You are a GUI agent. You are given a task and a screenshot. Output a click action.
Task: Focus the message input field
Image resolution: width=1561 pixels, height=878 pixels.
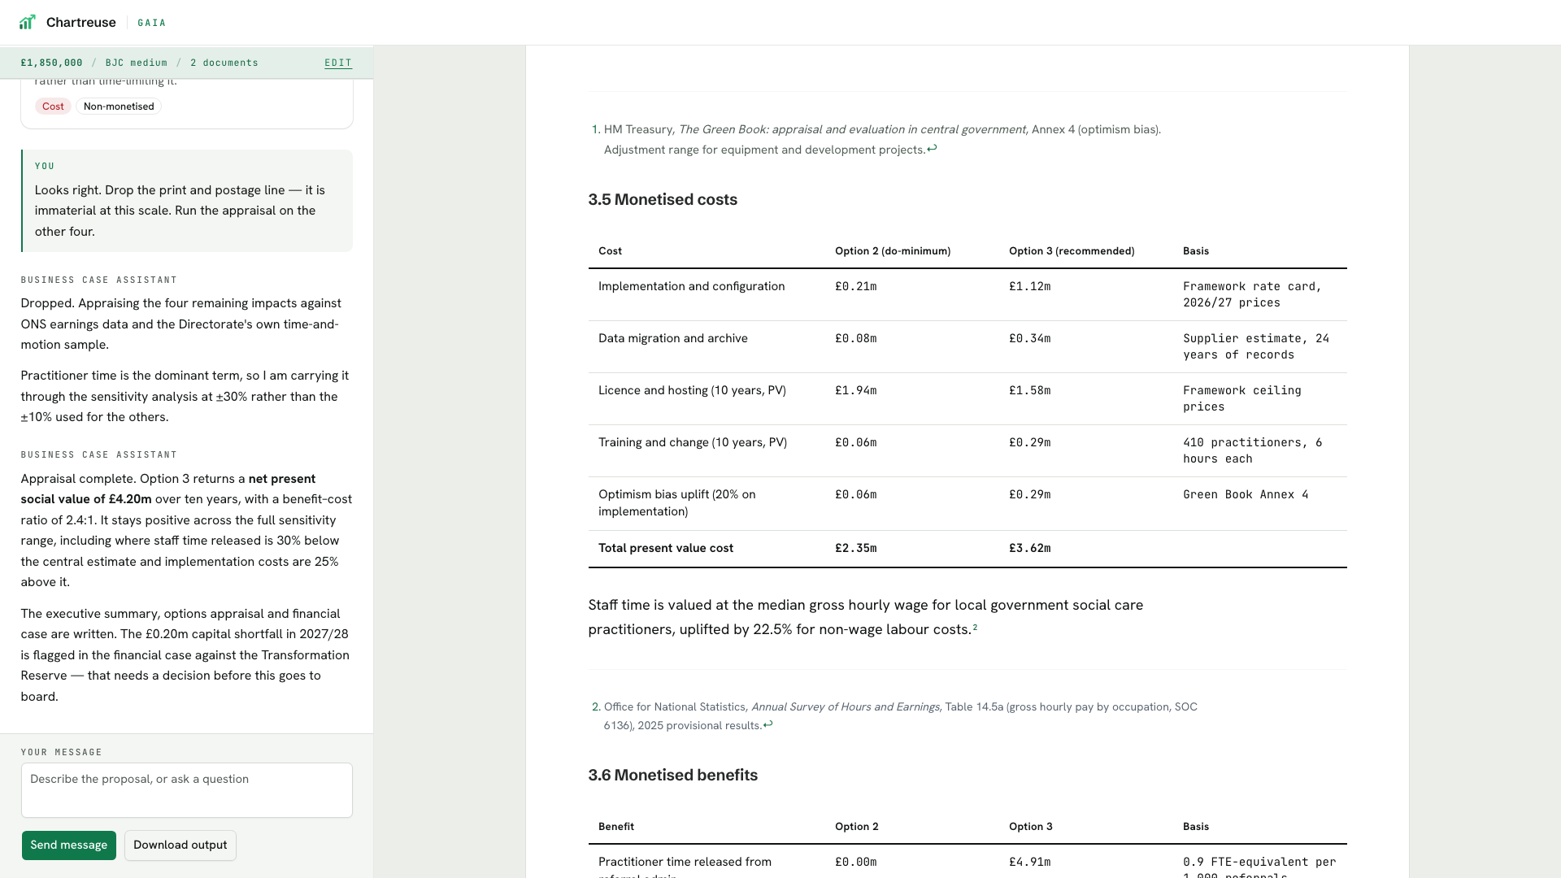coord(187,790)
